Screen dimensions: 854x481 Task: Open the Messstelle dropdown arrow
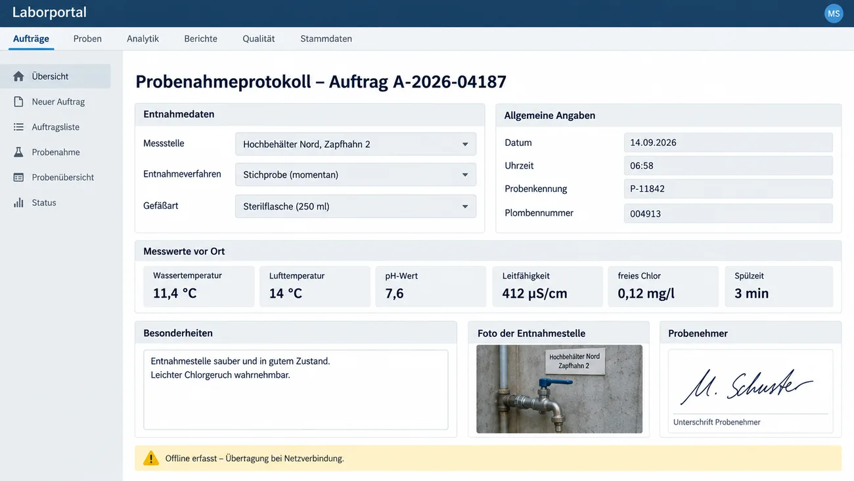pyautogui.click(x=464, y=145)
